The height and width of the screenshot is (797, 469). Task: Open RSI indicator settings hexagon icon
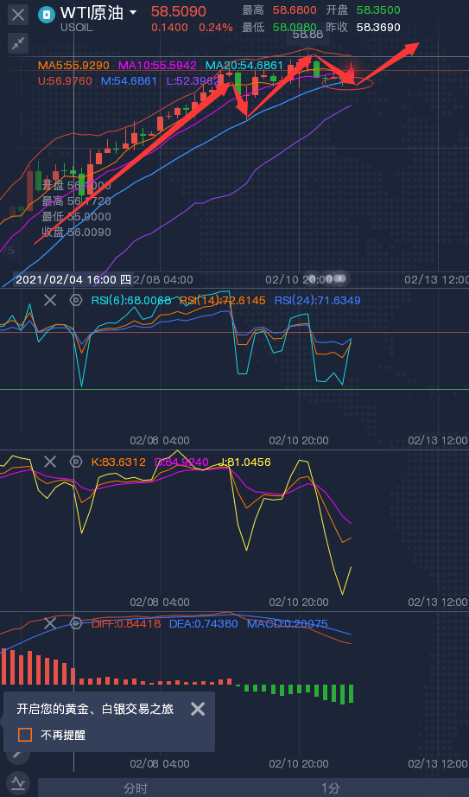(76, 300)
